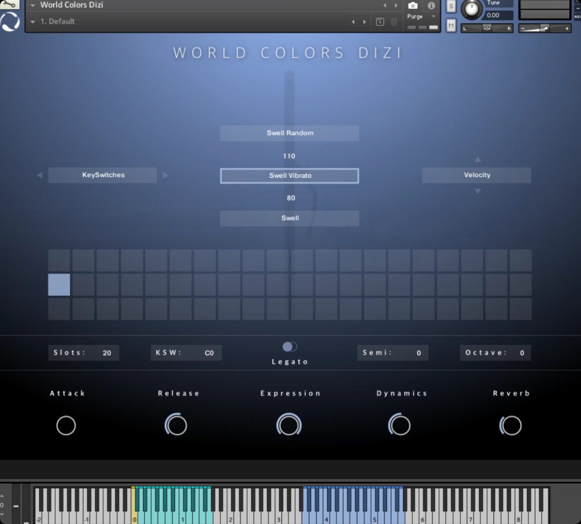Click the left arrow beside KeySwitches

39,175
